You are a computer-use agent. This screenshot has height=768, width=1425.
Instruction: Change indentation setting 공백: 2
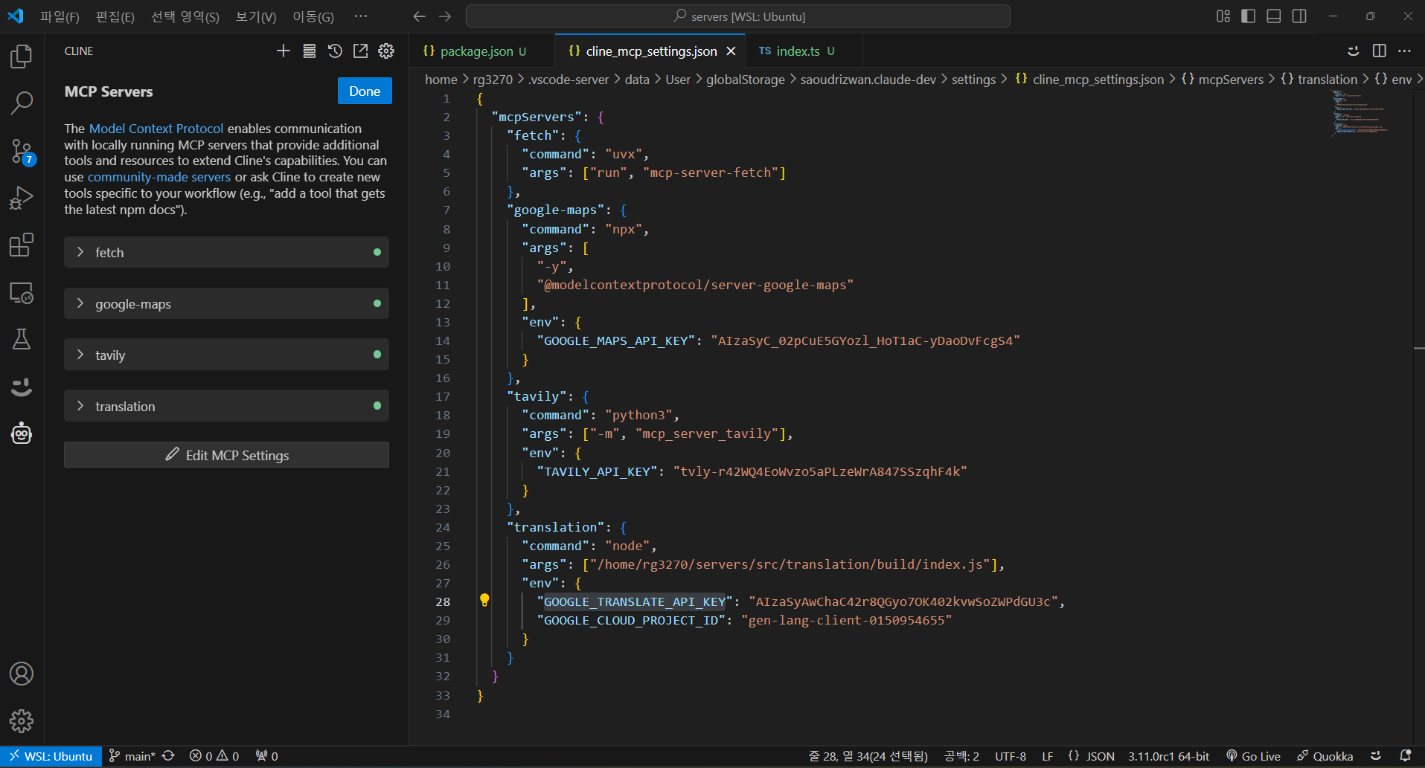(961, 756)
